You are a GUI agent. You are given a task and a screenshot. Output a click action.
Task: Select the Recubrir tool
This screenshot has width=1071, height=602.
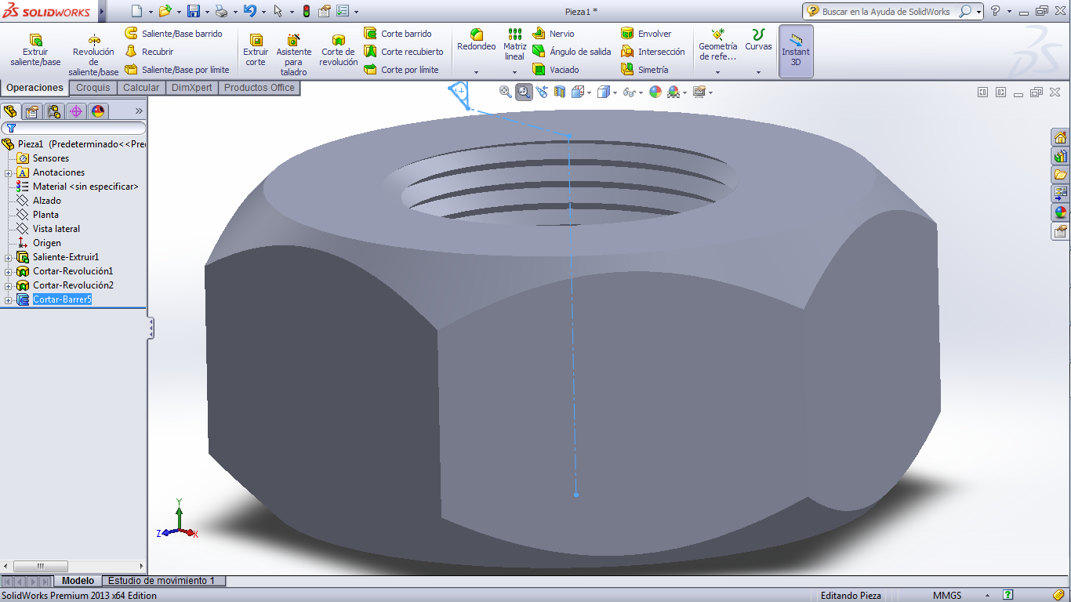click(x=150, y=52)
